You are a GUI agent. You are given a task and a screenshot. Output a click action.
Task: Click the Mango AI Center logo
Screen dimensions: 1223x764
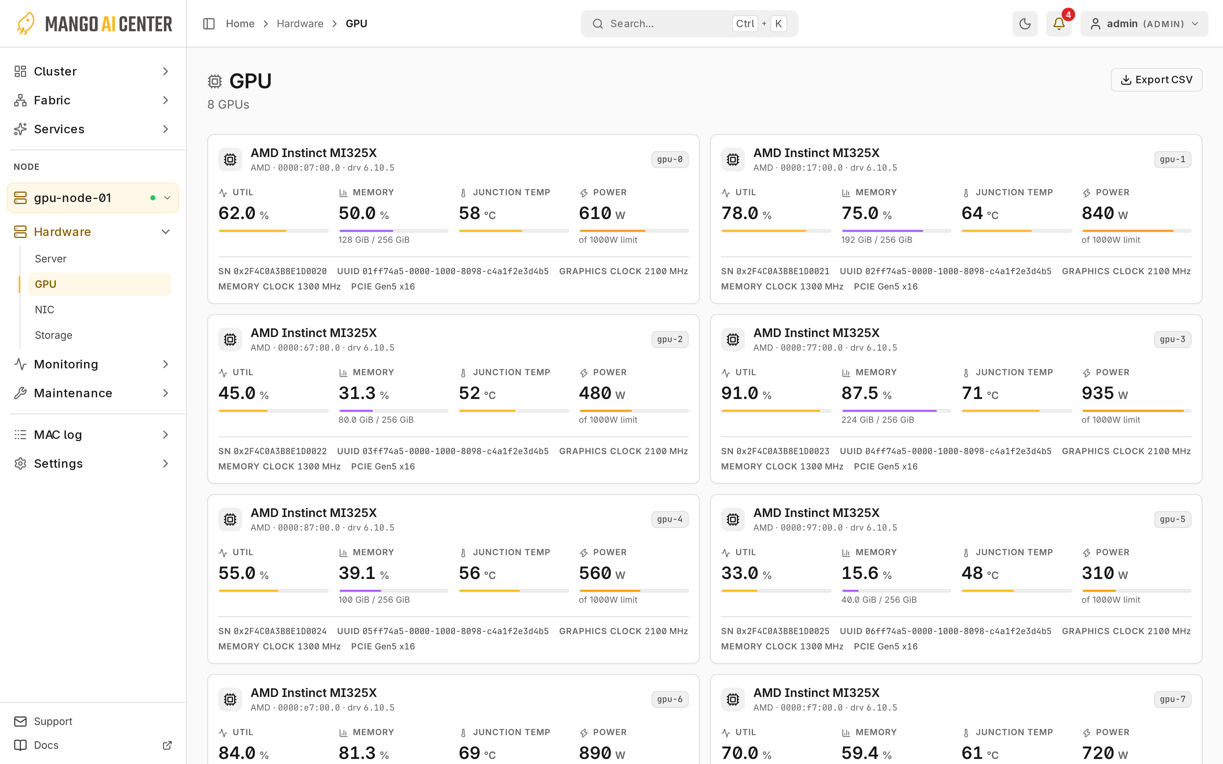94,24
